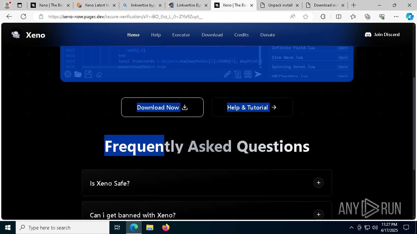Open Infinite Yield.lua script
Screen dimensions: 417x234
tap(342, 48)
